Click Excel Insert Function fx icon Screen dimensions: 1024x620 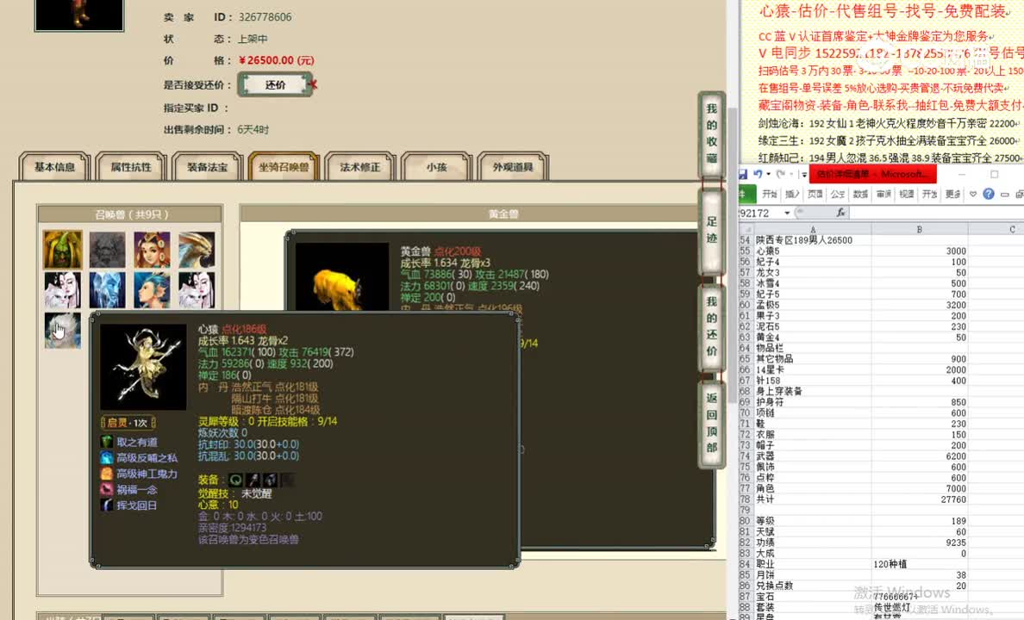(x=841, y=213)
